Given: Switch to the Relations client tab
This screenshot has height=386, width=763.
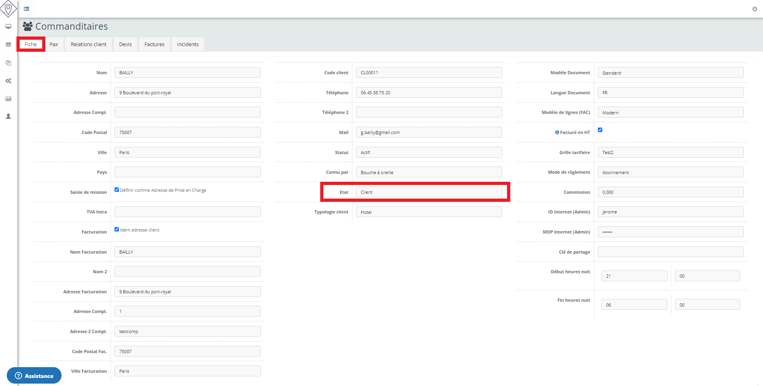Looking at the screenshot, I should 88,45.
